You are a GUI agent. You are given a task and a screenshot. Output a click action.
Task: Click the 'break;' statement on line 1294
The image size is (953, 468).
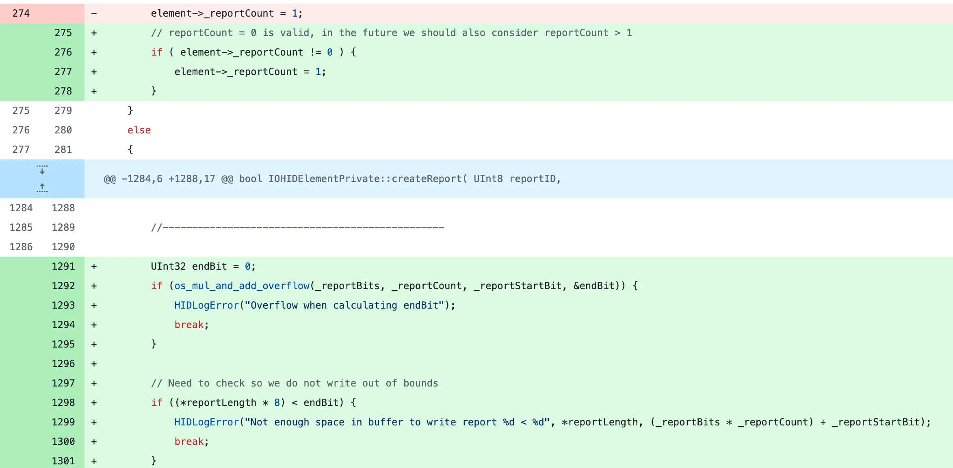click(x=191, y=325)
